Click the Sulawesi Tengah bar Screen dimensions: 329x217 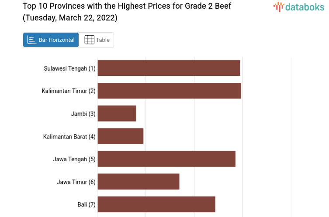(x=169, y=68)
